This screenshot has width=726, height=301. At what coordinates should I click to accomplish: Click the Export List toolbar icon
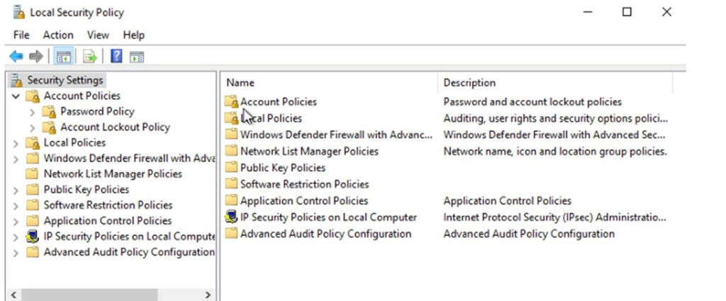click(90, 57)
